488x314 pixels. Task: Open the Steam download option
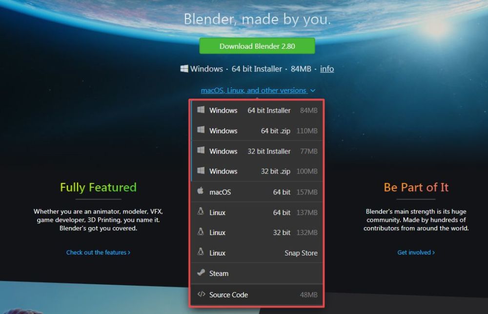(257, 273)
